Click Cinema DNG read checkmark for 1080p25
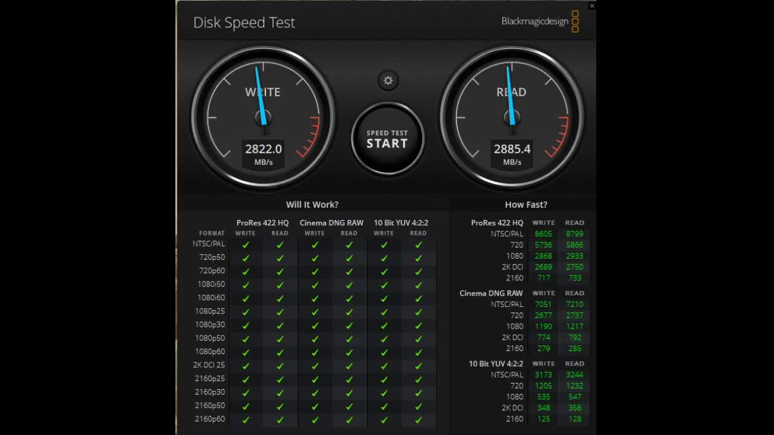 (x=349, y=312)
